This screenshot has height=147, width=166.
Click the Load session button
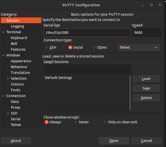146,79
